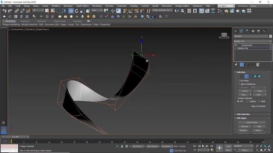Enable the By Vertex checkbox
273x153 pixels.
click(239, 81)
